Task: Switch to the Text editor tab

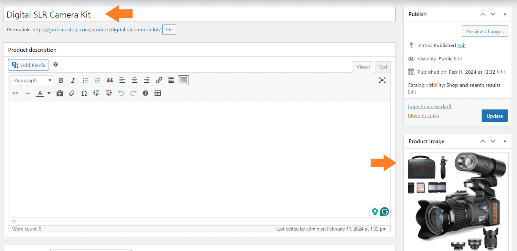Action: click(383, 67)
